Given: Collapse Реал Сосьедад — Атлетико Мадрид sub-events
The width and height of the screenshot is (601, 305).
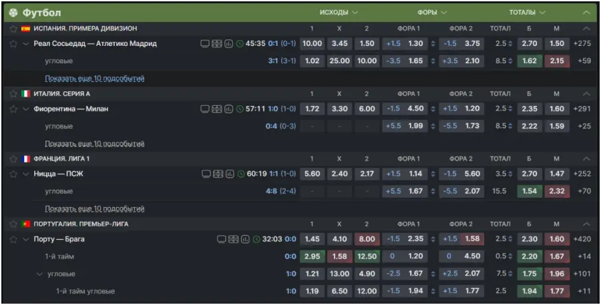Looking at the screenshot, I should [x=25, y=43].
